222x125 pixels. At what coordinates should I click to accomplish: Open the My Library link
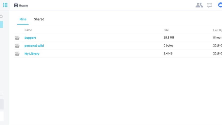point(32,54)
